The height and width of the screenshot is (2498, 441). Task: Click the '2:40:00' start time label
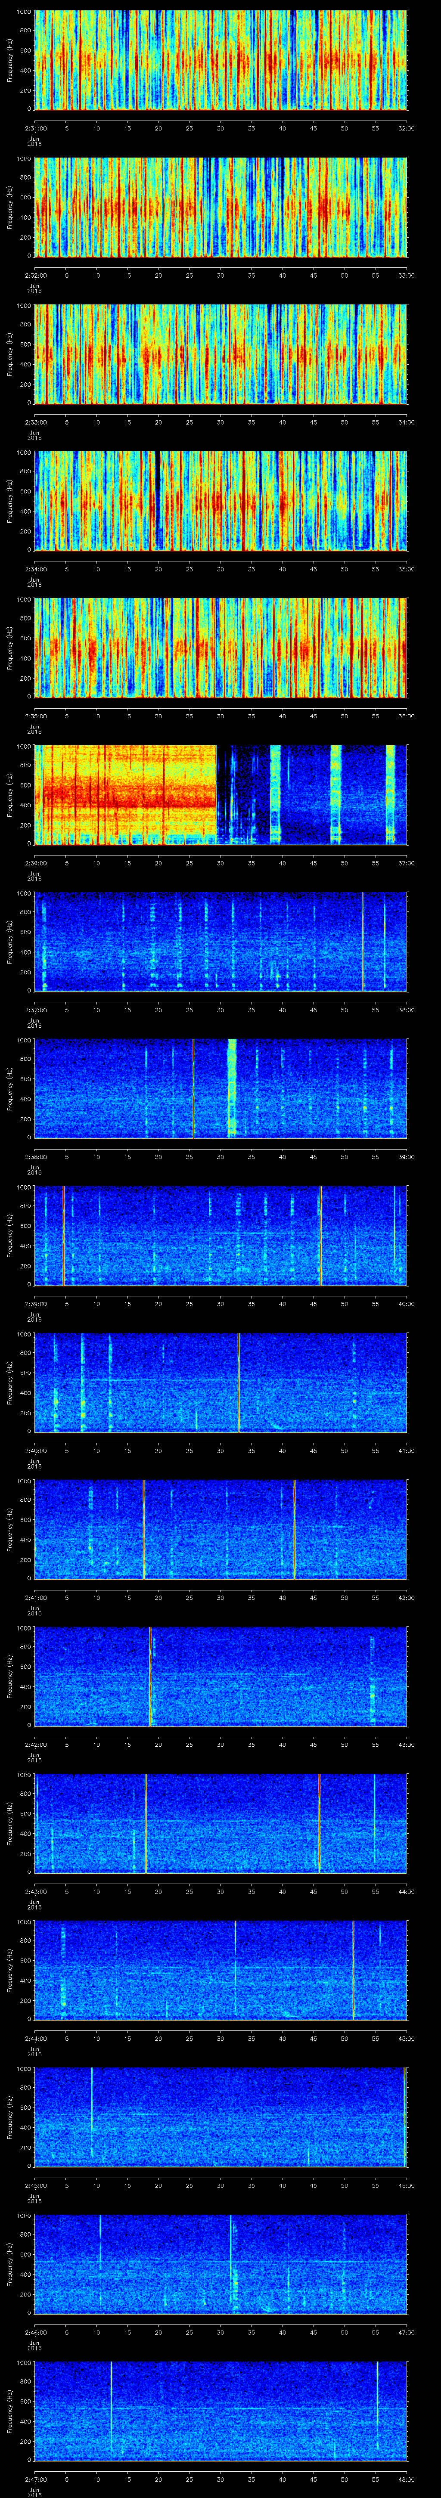(35, 1450)
